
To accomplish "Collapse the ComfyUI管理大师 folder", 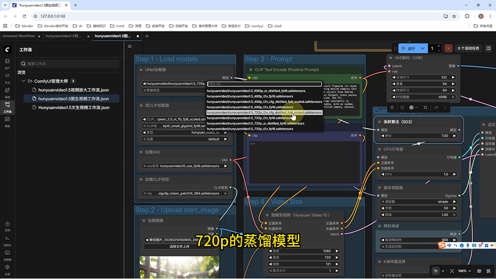I will tap(23, 81).
